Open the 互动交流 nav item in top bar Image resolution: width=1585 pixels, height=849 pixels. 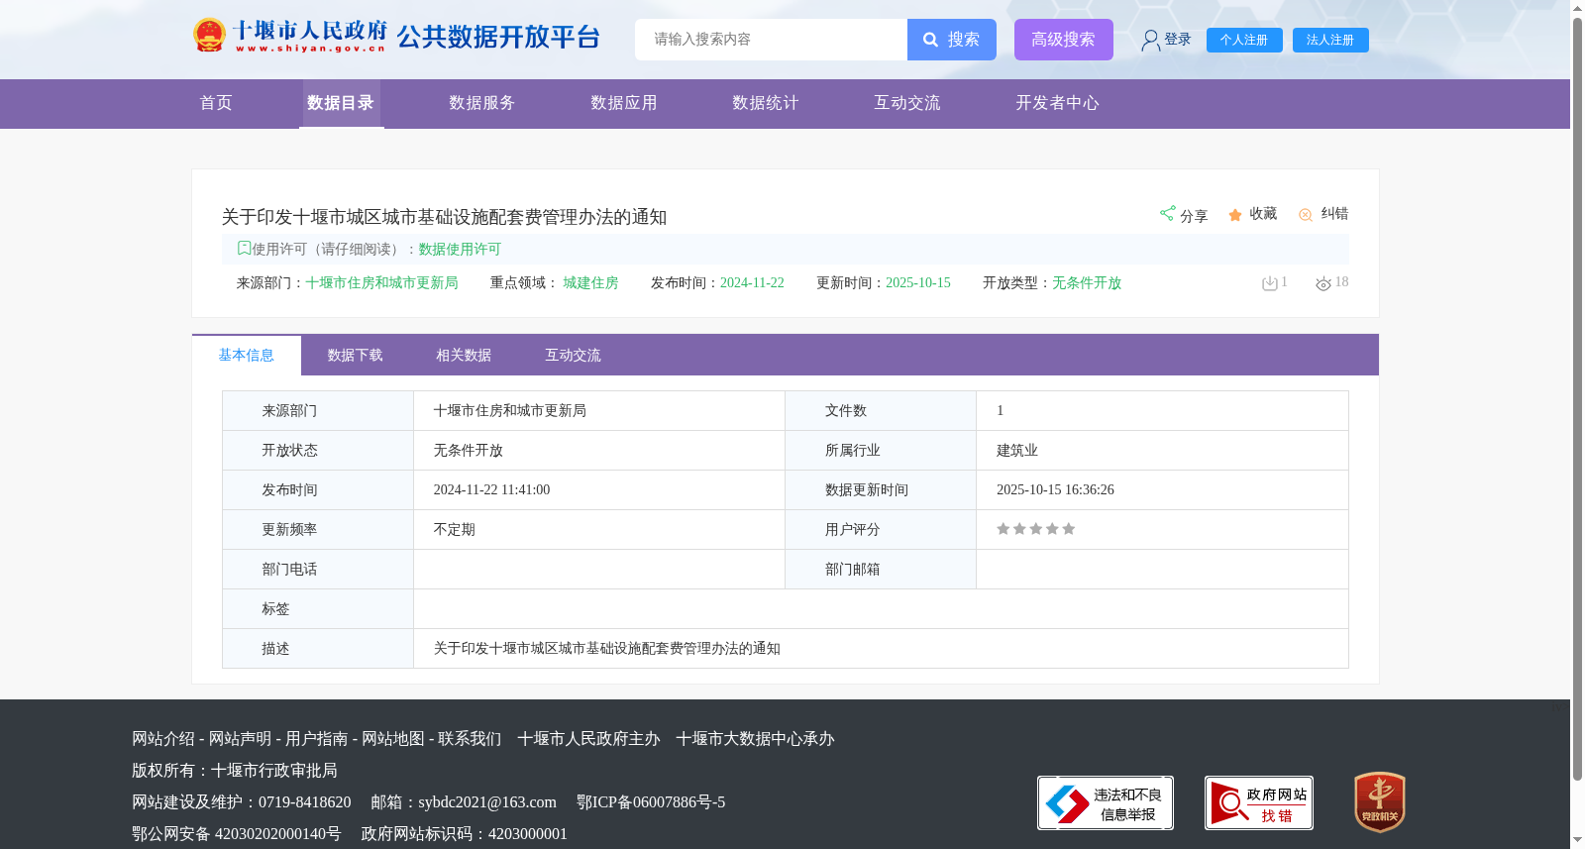[x=907, y=103]
